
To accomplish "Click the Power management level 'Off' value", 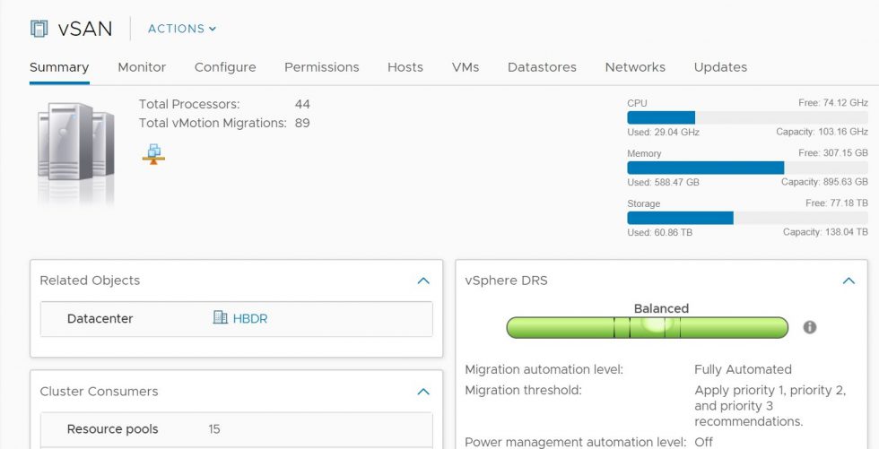I will (x=703, y=443).
